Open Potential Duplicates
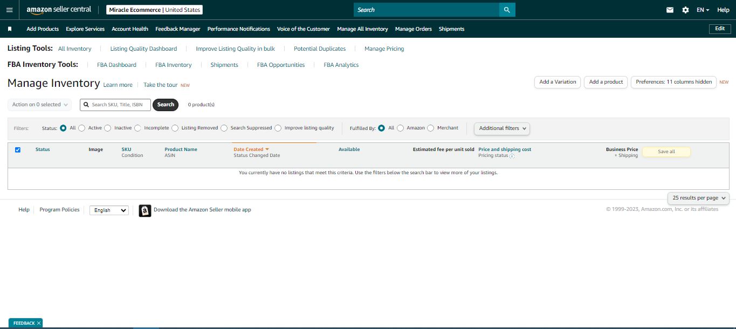The width and height of the screenshot is (736, 329). click(320, 49)
